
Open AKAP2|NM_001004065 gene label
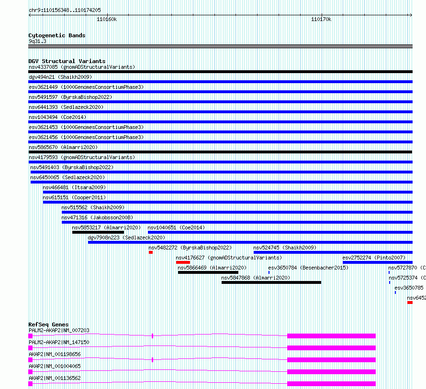(x=55, y=366)
